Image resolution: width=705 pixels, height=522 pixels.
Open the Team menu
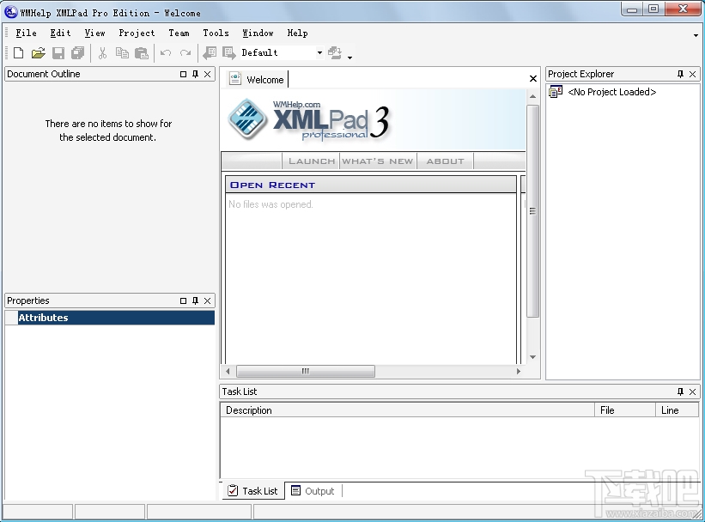(179, 33)
